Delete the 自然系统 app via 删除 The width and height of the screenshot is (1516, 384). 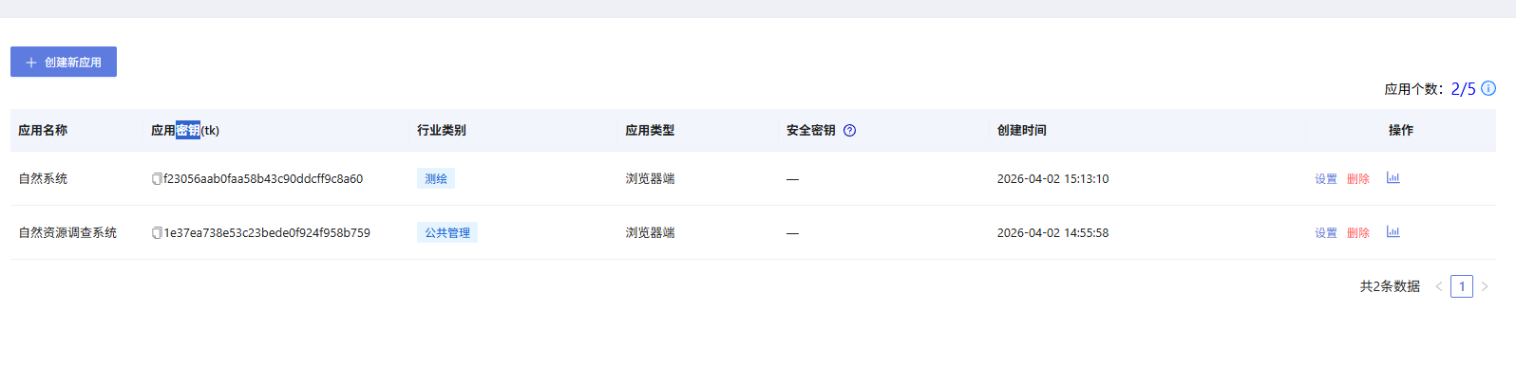point(1358,179)
